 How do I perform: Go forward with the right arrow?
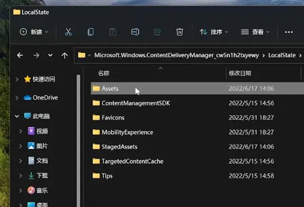coord(36,55)
